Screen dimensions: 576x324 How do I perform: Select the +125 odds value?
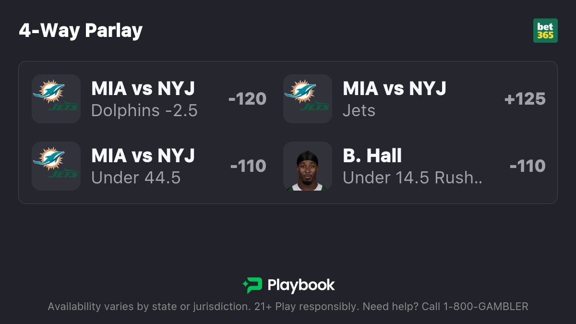click(x=525, y=99)
